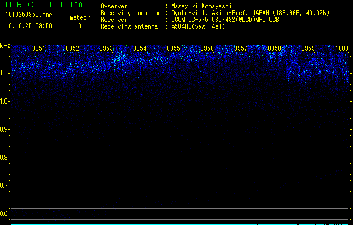Click the 'Receiver' field label
The width and height of the screenshot is (353, 225).
tap(114, 20)
